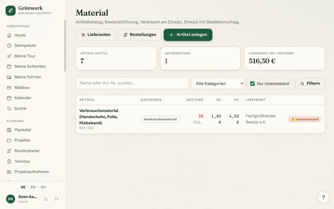Open the Lieferanten page
Viewport: 334px width, 209px height.
96,35
